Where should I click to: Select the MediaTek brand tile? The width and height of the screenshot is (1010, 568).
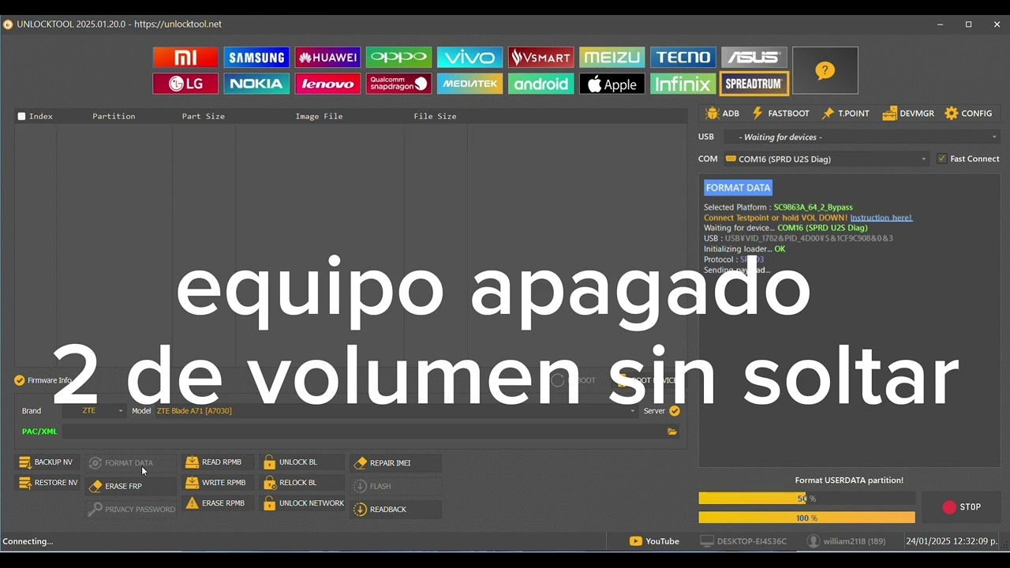pos(469,84)
